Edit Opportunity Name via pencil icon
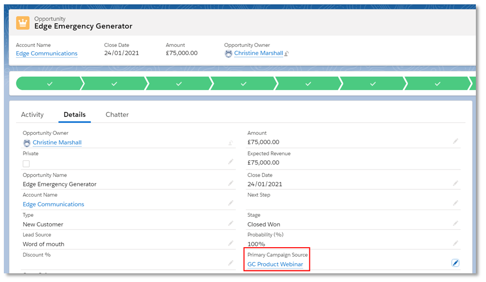The width and height of the screenshot is (486, 282). [x=231, y=183]
